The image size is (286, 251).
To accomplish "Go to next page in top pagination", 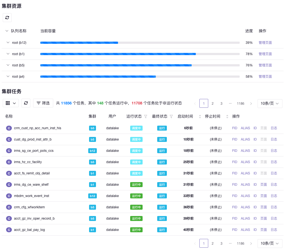I will click(251, 104).
